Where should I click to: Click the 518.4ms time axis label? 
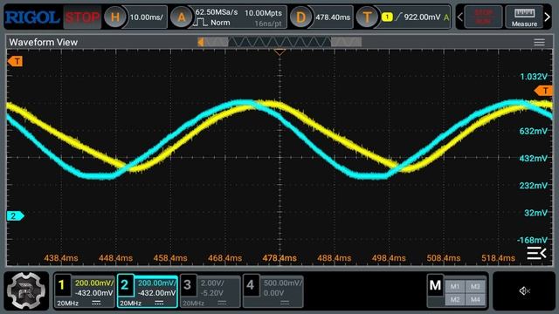[x=498, y=258]
